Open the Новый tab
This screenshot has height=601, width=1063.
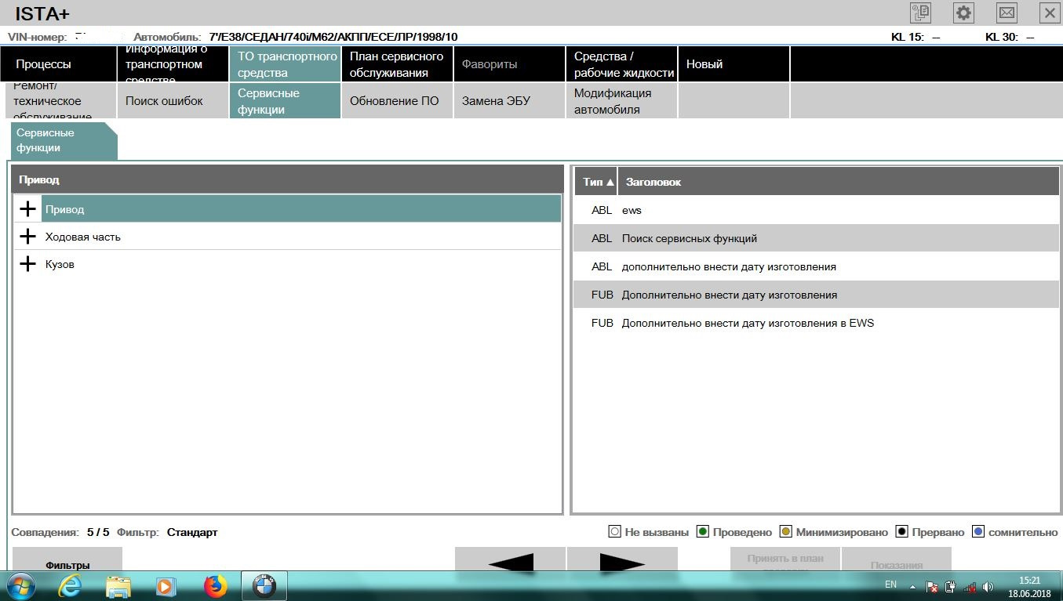(734, 64)
